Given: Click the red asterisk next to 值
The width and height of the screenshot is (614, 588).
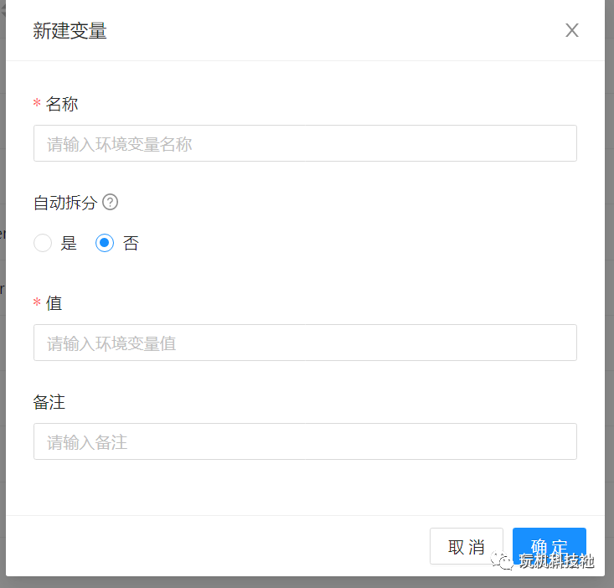Looking at the screenshot, I should coord(37,302).
